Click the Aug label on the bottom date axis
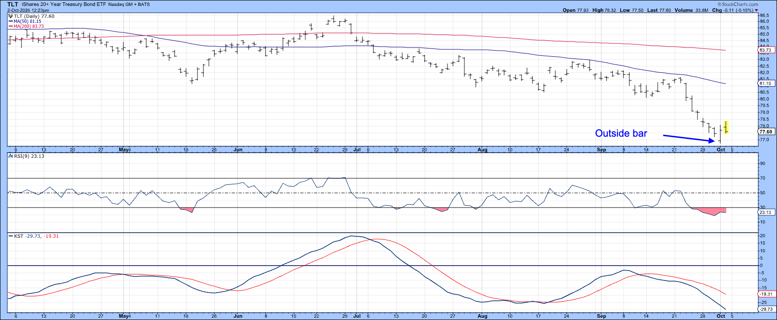The image size is (777, 320). (x=483, y=316)
